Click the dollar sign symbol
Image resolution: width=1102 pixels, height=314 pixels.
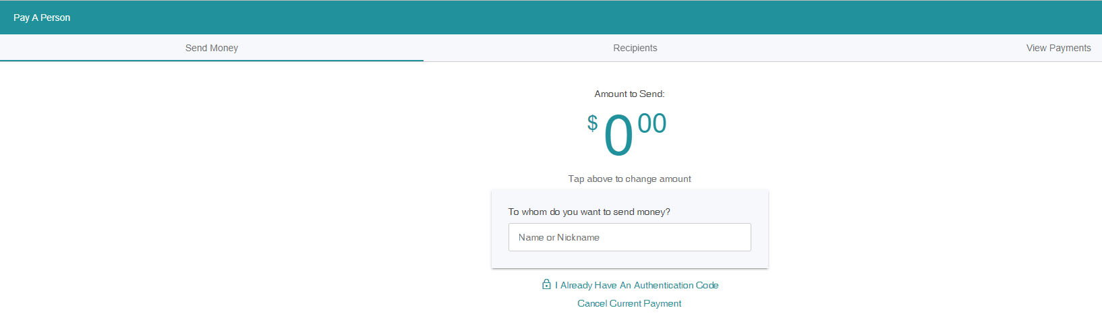point(592,123)
